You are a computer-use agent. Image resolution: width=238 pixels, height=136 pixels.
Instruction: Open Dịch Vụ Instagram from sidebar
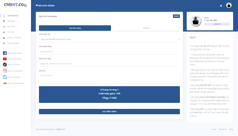click(13, 71)
